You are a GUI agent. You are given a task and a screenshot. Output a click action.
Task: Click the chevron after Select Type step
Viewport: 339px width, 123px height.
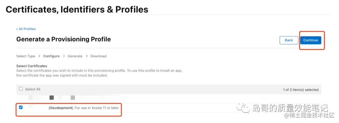39,56
